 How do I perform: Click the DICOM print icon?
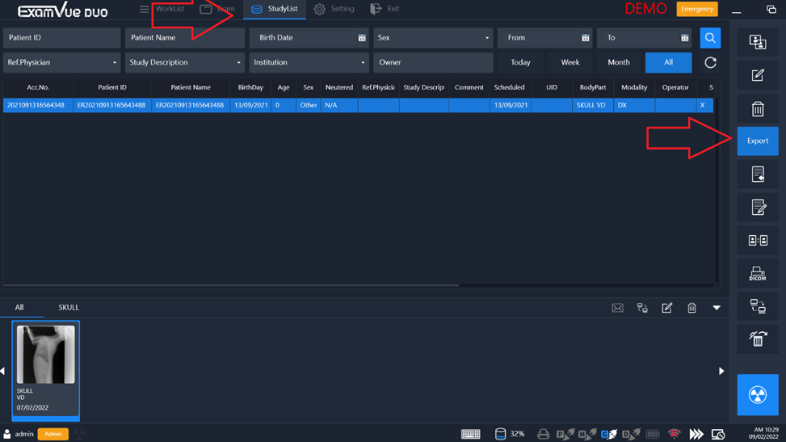758,274
